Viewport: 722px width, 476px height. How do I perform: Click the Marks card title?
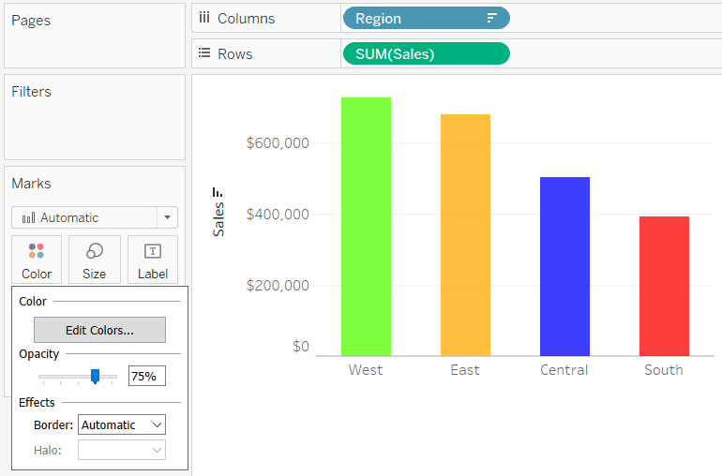[31, 184]
